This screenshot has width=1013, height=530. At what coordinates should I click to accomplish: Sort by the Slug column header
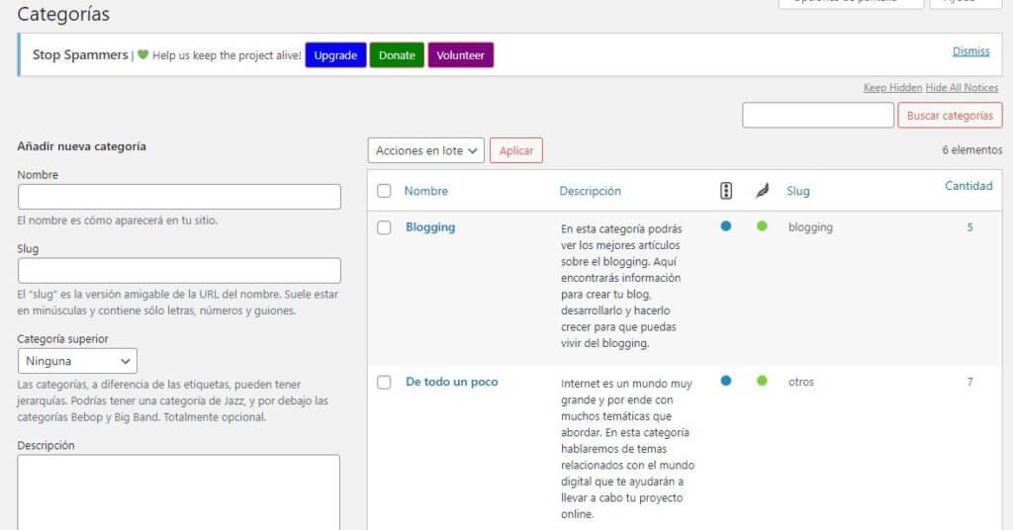point(798,191)
